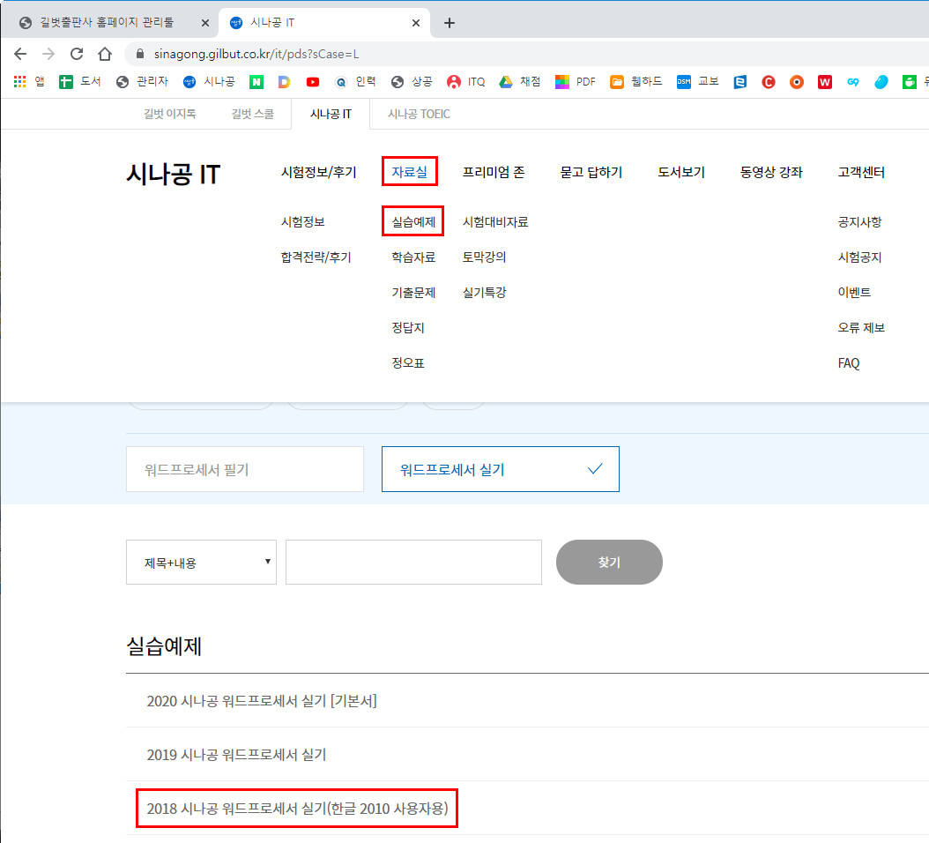Select 학습자료 submenu item
929x843 pixels.
point(413,257)
